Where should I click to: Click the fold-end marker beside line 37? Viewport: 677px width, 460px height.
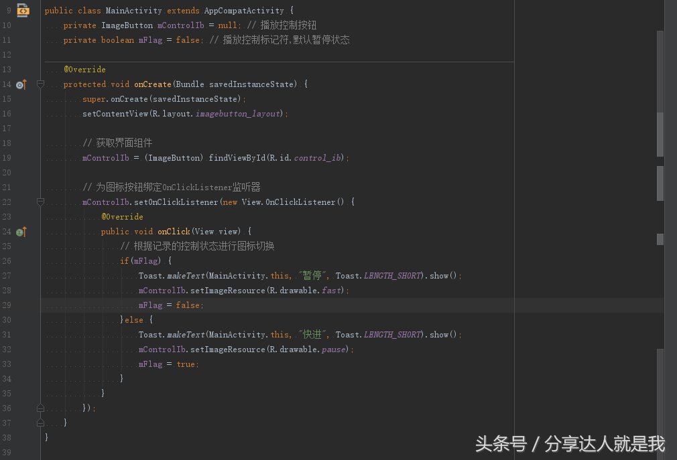[40, 422]
